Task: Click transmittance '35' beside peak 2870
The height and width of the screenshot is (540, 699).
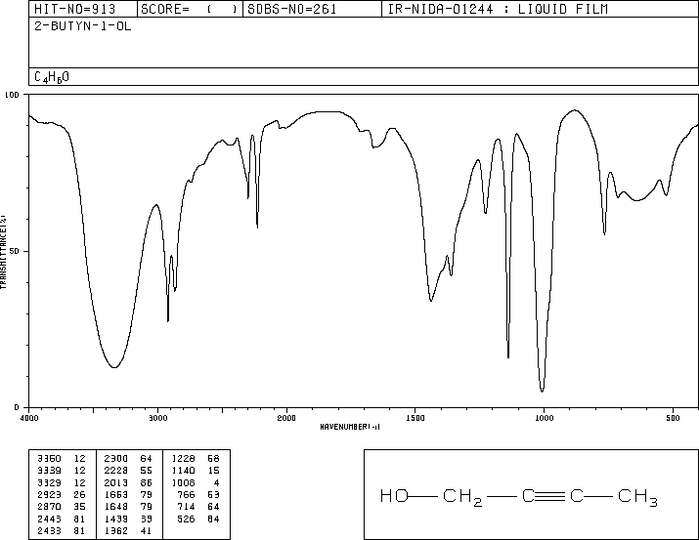Action: pos(80,507)
